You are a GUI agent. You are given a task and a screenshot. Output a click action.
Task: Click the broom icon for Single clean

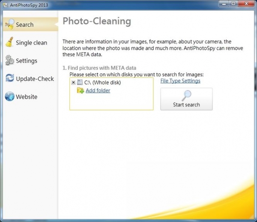(x=9, y=42)
